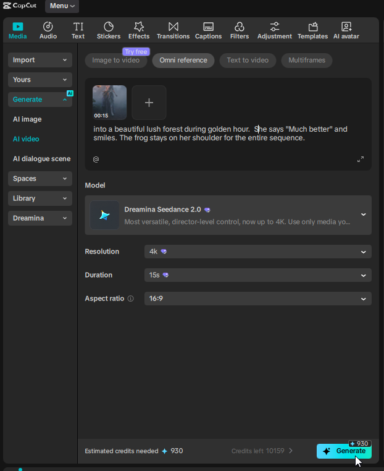Open the Adjustment panel icon
This screenshot has width=384, height=471.
point(275,27)
